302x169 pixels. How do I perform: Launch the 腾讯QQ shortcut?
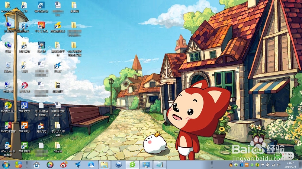(x=41, y=128)
